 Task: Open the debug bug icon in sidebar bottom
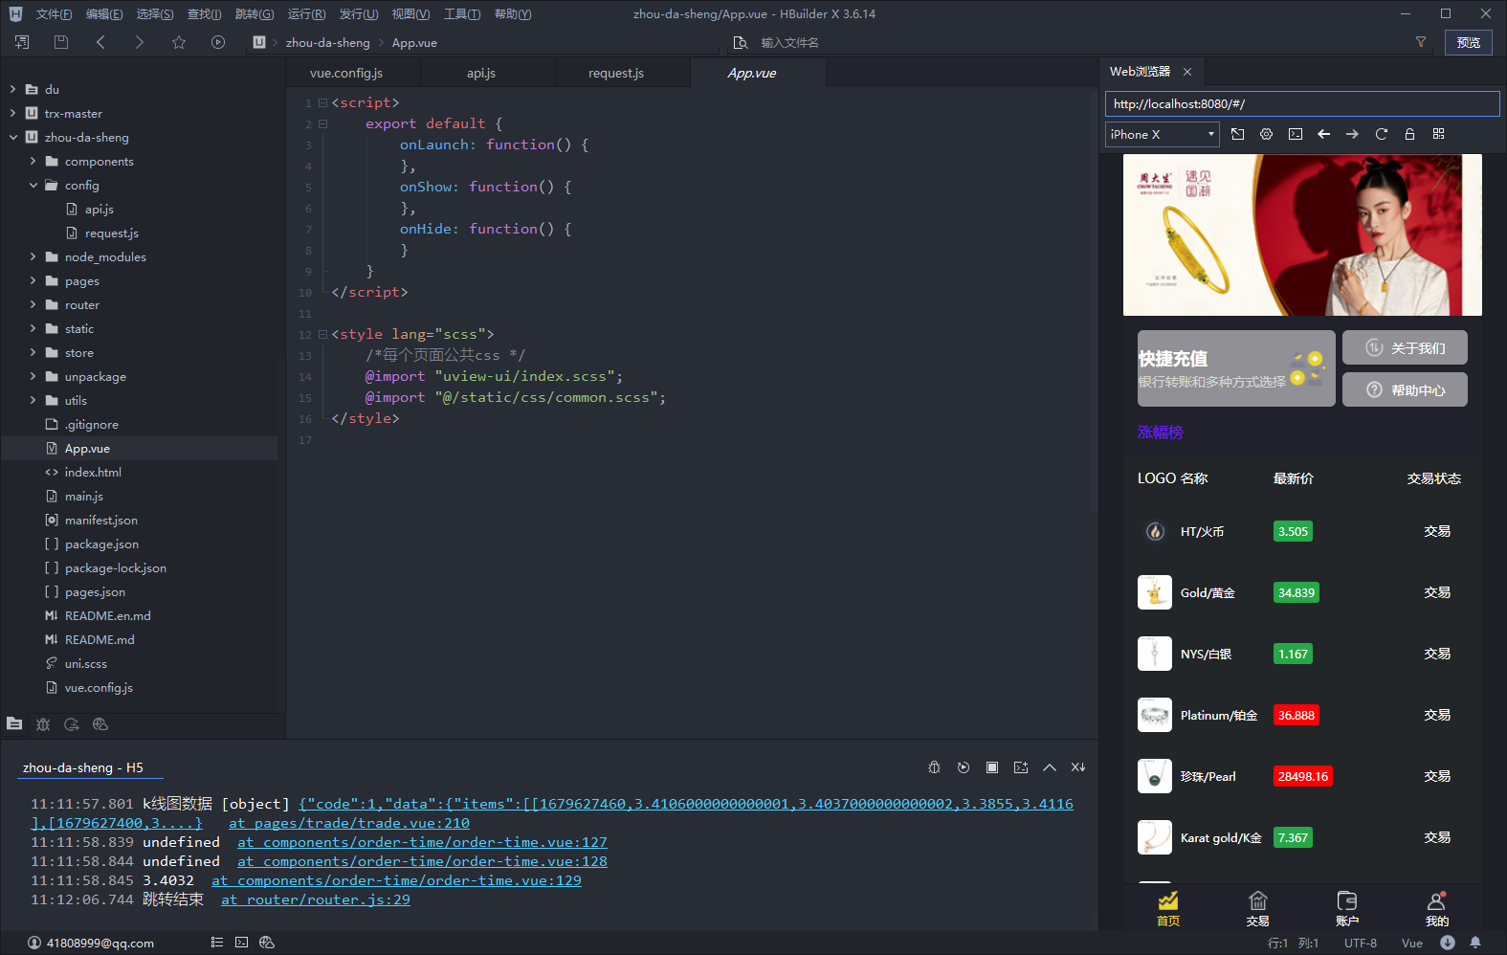pos(43,724)
